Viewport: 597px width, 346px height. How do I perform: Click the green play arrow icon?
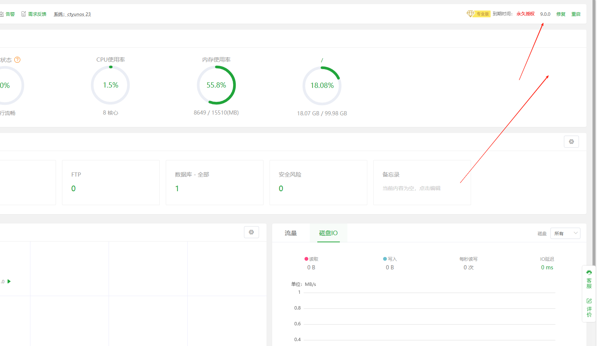(9, 281)
